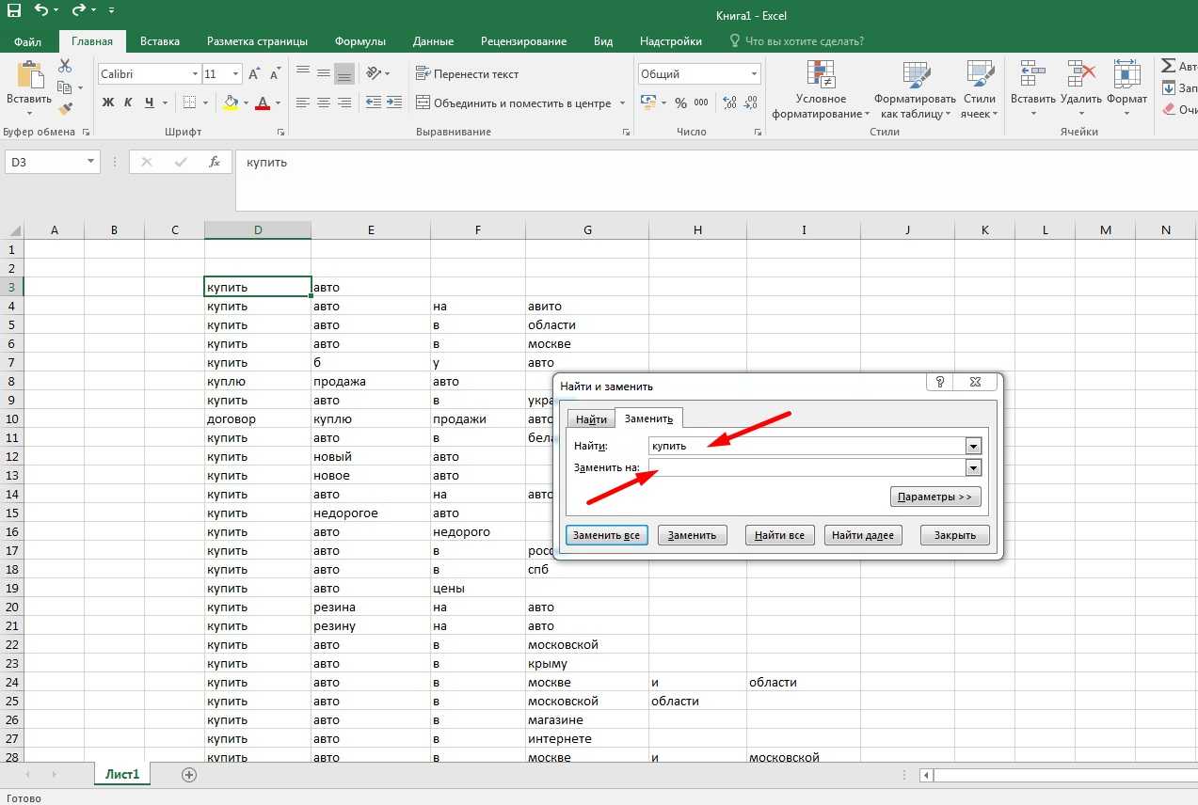
Task: Toggle Перенести текст wrap text
Action: pyautogui.click(x=467, y=74)
